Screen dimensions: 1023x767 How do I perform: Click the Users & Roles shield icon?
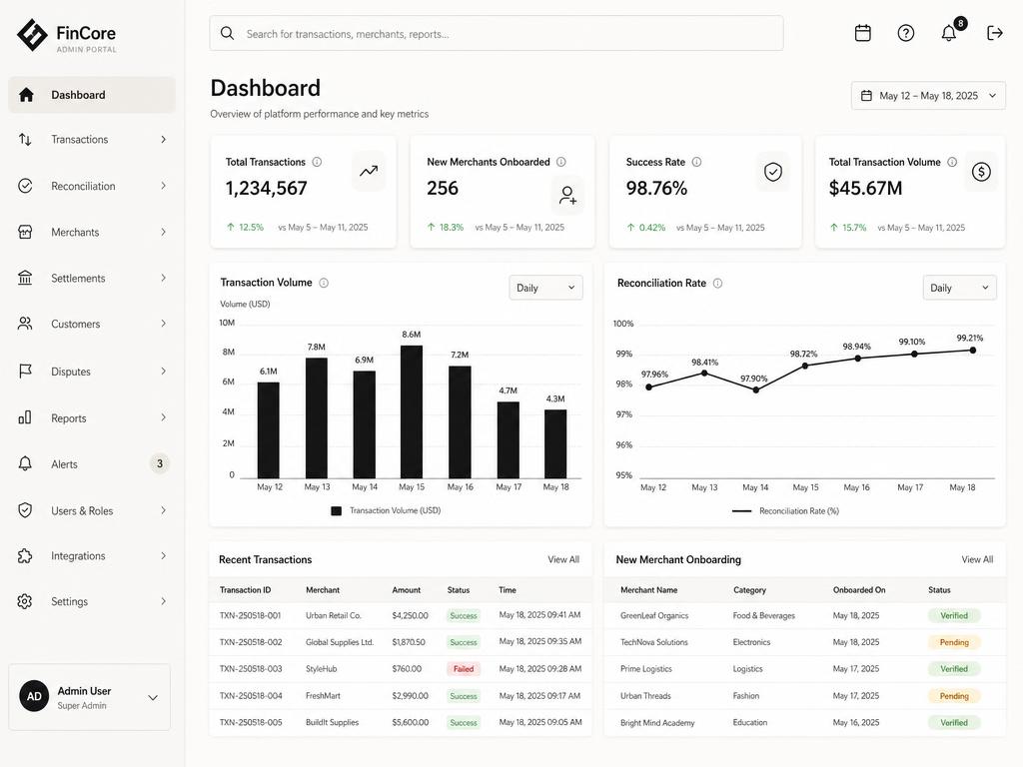[25, 510]
